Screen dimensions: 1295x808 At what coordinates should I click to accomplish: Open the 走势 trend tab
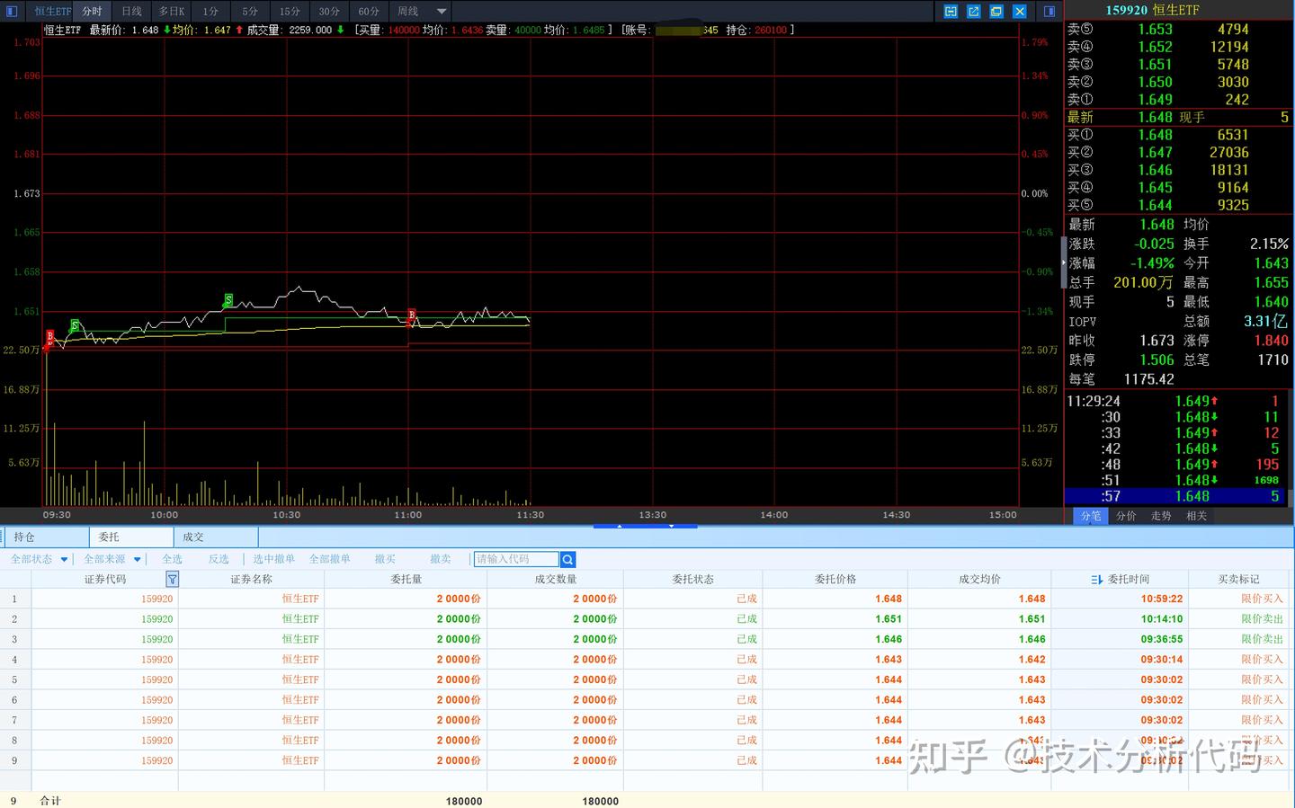coord(1161,516)
